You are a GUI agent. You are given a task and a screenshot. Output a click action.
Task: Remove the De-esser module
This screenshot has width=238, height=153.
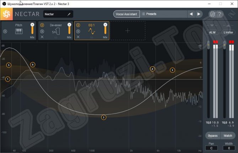[x=42, y=37]
